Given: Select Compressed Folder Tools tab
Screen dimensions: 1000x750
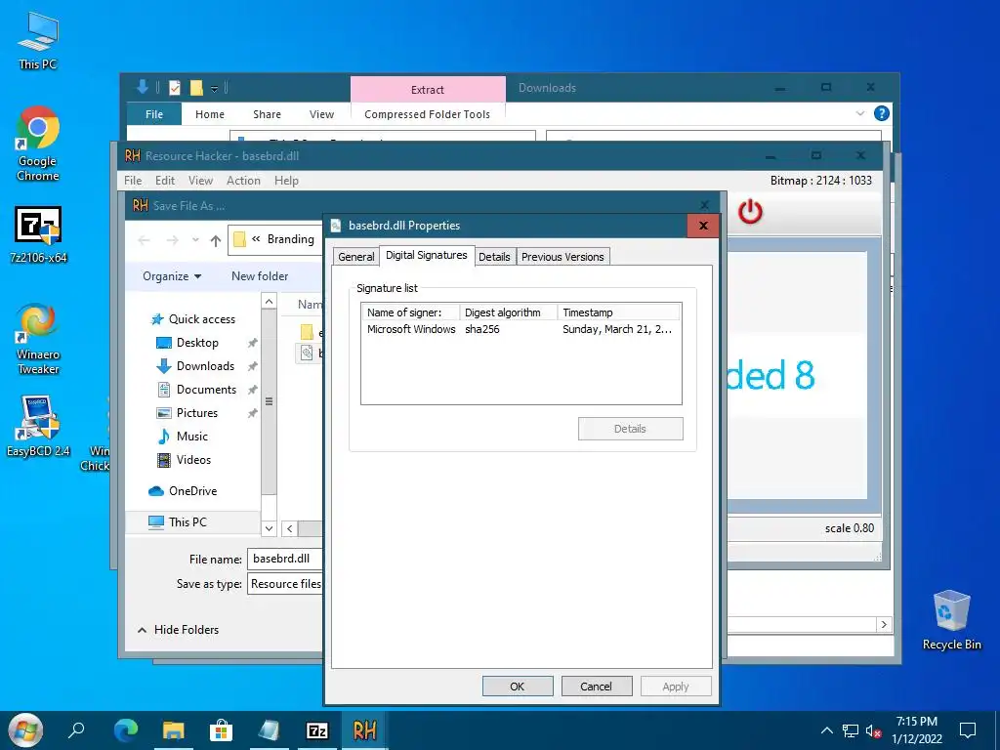Looking at the screenshot, I should (x=428, y=114).
